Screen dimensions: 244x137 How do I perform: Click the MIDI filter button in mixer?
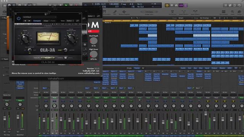[230, 68]
